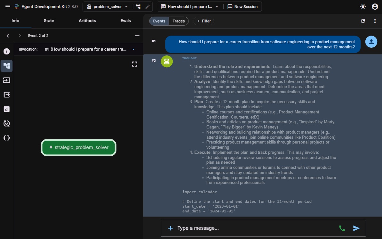Click the Event 2 of 2 label
Screen dimensions: 382x239
[x=38, y=36]
